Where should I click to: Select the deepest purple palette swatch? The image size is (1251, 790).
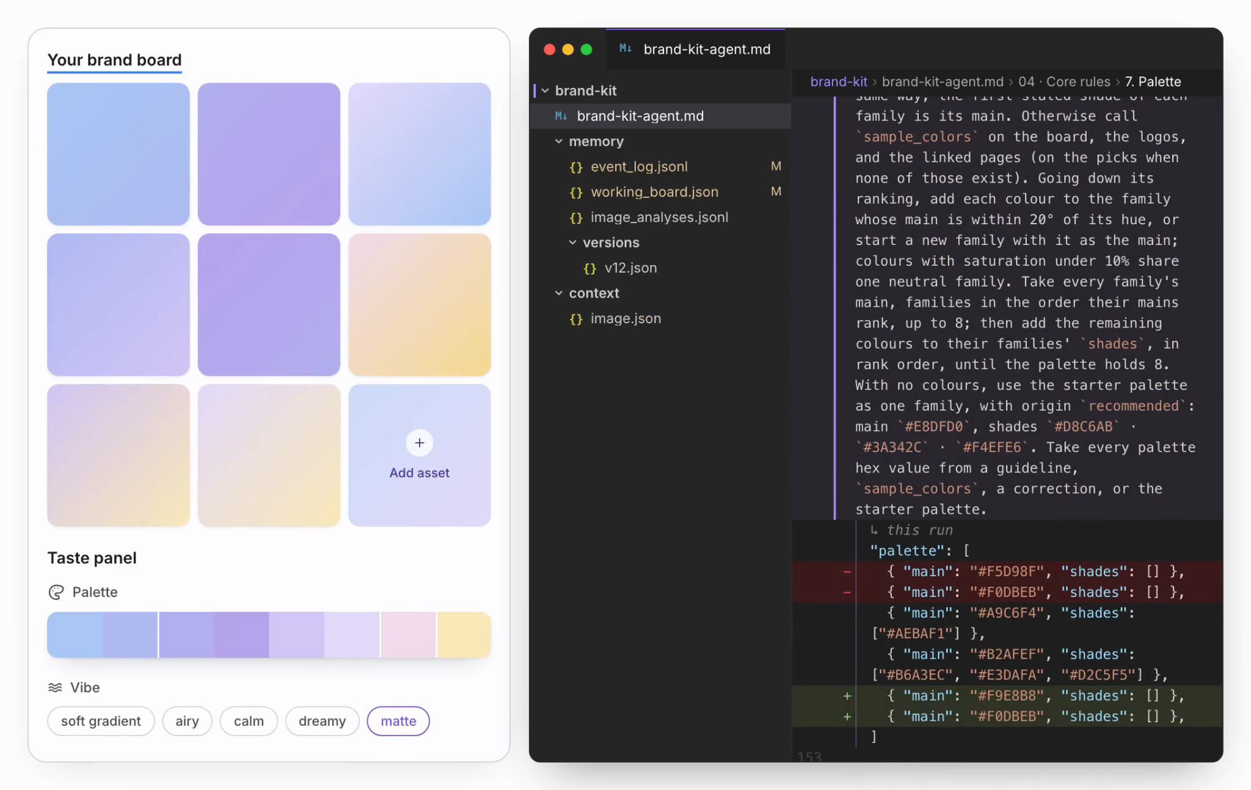[241, 635]
